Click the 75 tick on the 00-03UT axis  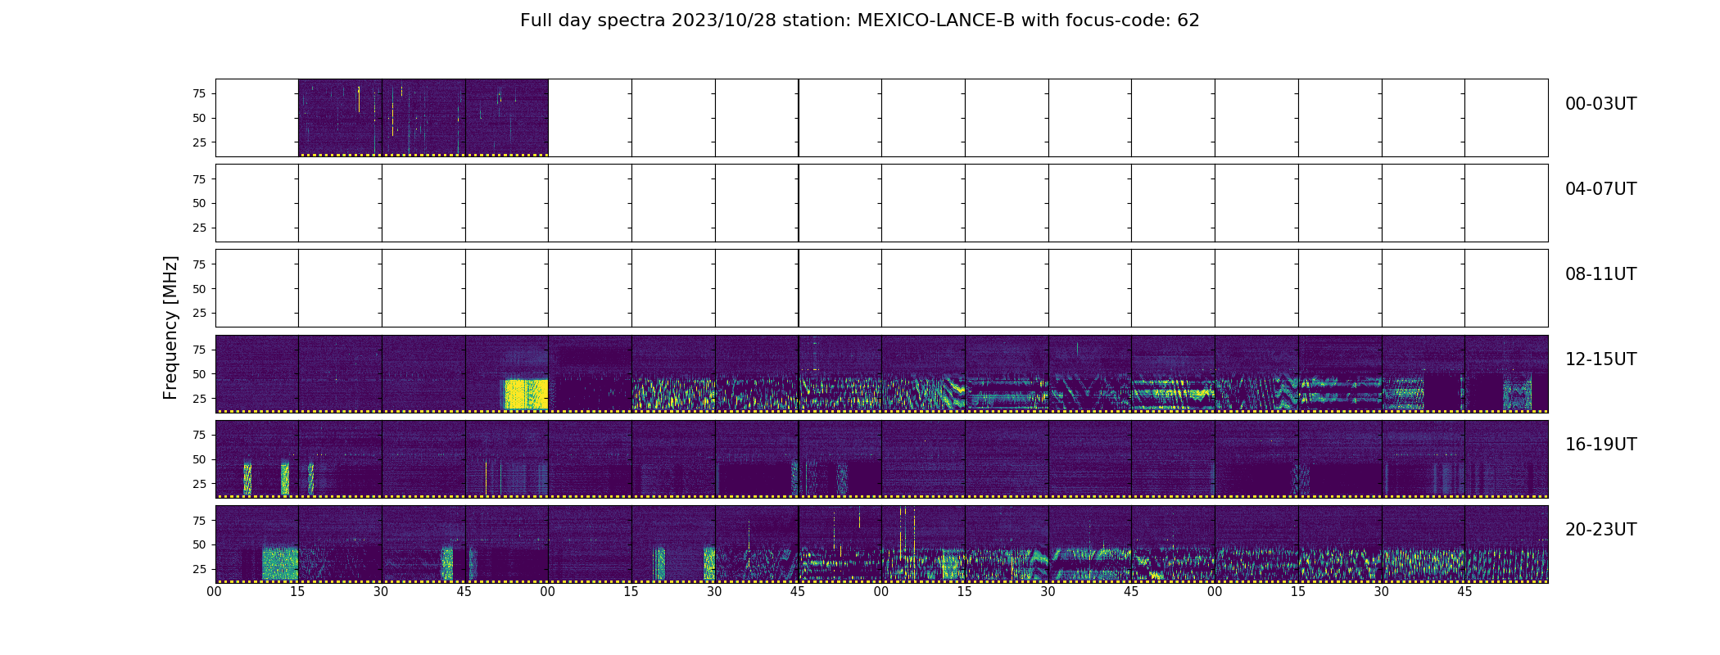tap(199, 94)
